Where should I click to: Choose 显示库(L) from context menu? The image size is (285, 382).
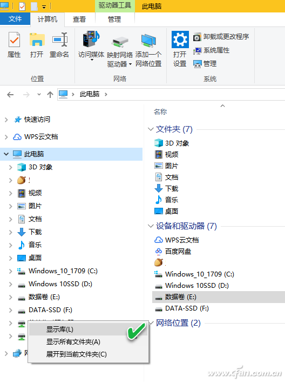pyautogui.click(x=88, y=329)
